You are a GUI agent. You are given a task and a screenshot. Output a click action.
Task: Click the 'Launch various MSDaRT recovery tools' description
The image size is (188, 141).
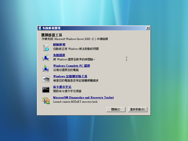tap(75, 102)
